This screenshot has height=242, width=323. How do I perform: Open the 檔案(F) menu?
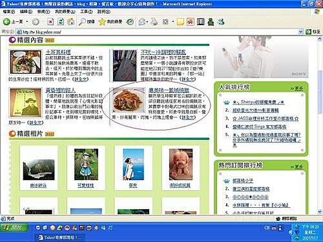point(9,12)
